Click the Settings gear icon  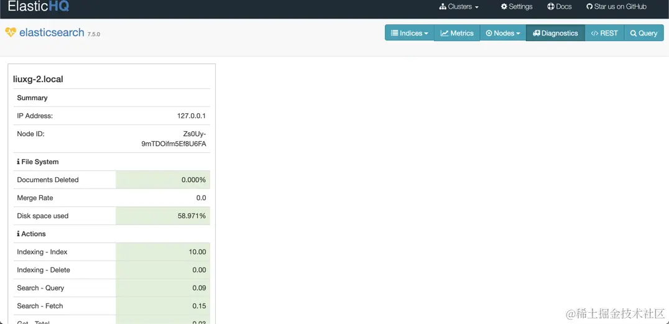(504, 7)
